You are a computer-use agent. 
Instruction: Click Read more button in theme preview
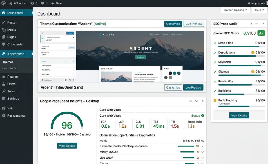point(141,57)
